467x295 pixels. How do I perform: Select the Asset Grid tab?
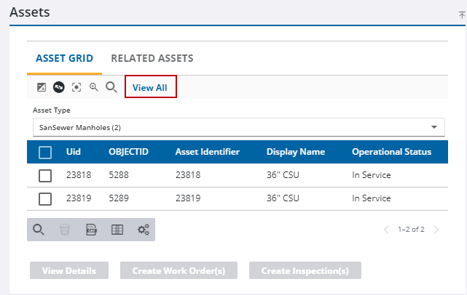(x=64, y=58)
